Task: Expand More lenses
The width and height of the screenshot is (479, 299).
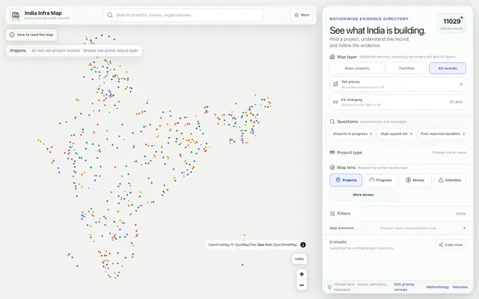Action: 363,194
